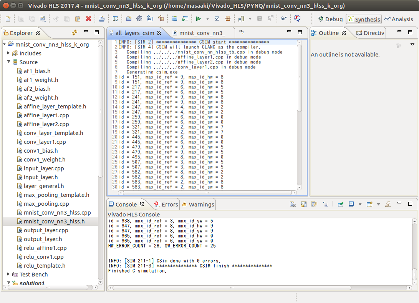Image resolution: width=419 pixels, height=303 pixels.
Task: Click the Save As floppy icon
Action: pyautogui.click(x=43, y=19)
